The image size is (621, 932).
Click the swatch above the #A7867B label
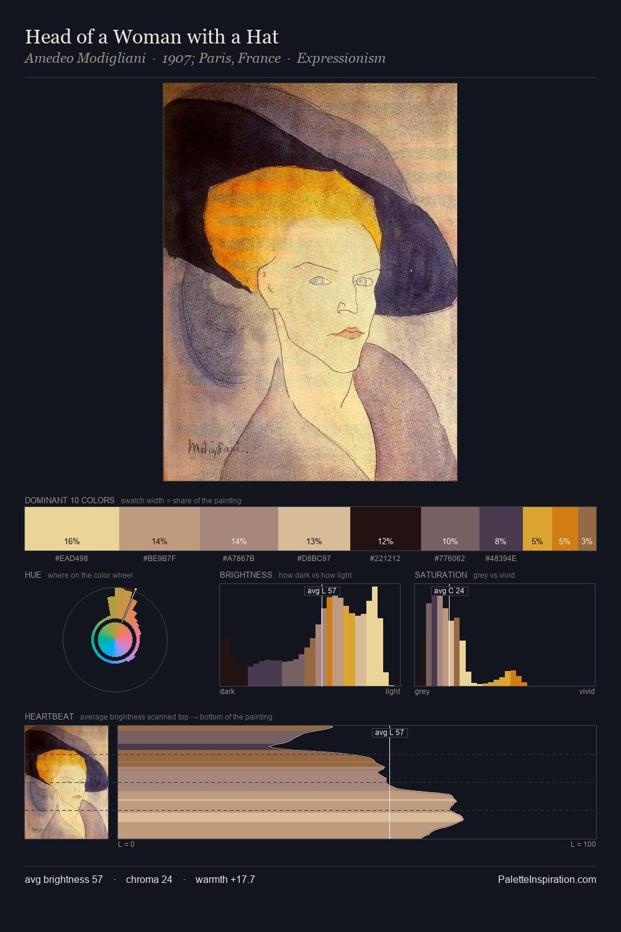coord(239,529)
